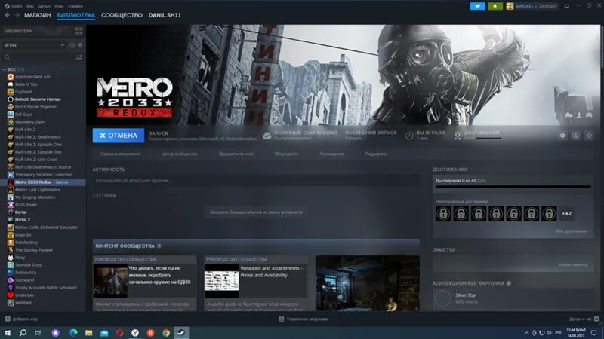Click the achievements trophy header icon

pos(458,136)
